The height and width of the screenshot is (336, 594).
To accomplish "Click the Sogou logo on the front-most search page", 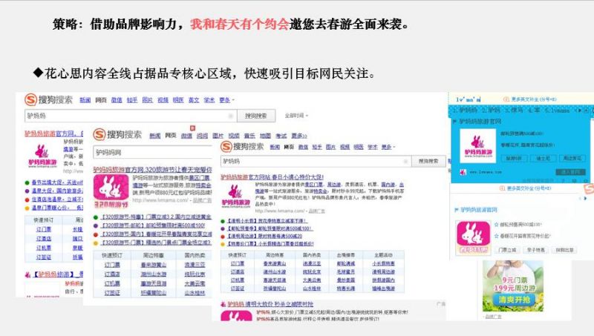I will 243,146.
